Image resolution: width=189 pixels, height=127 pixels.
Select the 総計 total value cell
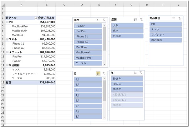pos(46,82)
